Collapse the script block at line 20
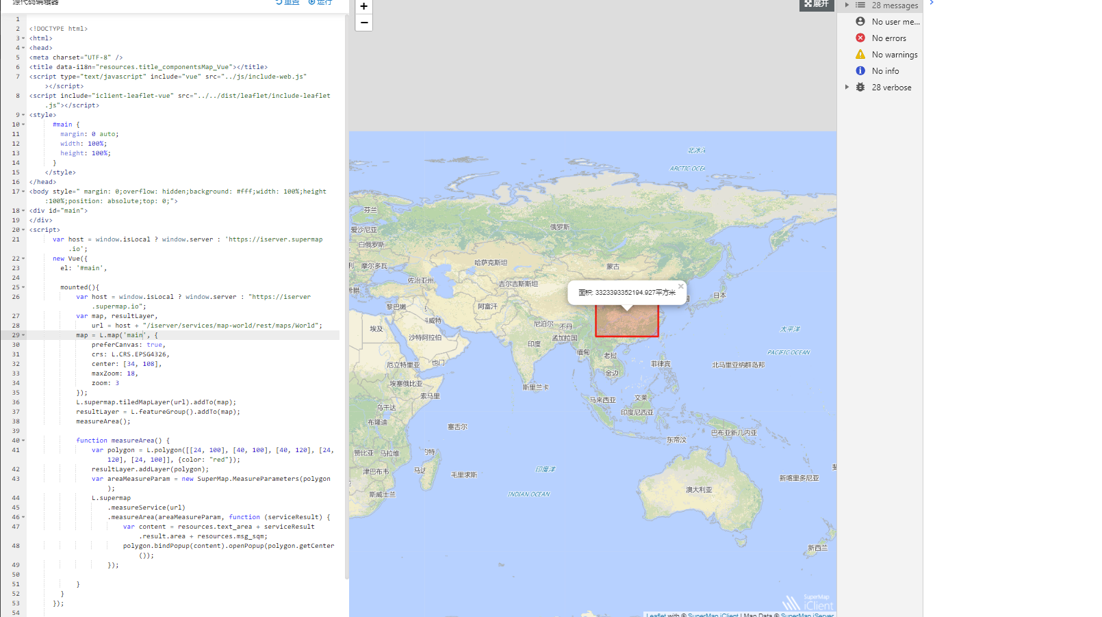Image resolution: width=1102 pixels, height=617 pixels. pyautogui.click(x=23, y=230)
